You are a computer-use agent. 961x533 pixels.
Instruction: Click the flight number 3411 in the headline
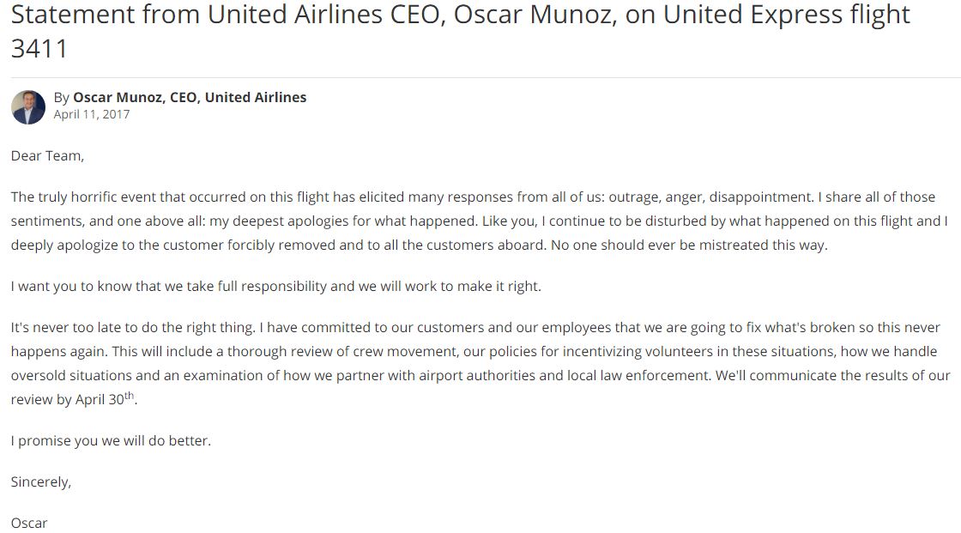point(39,49)
